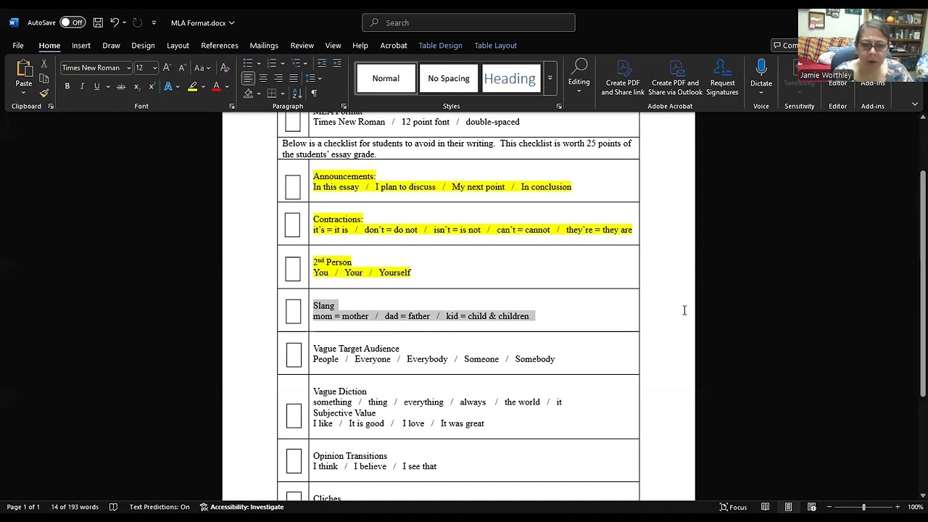Justify paragraph text
Image resolution: width=928 pixels, height=522 pixels.
293,78
